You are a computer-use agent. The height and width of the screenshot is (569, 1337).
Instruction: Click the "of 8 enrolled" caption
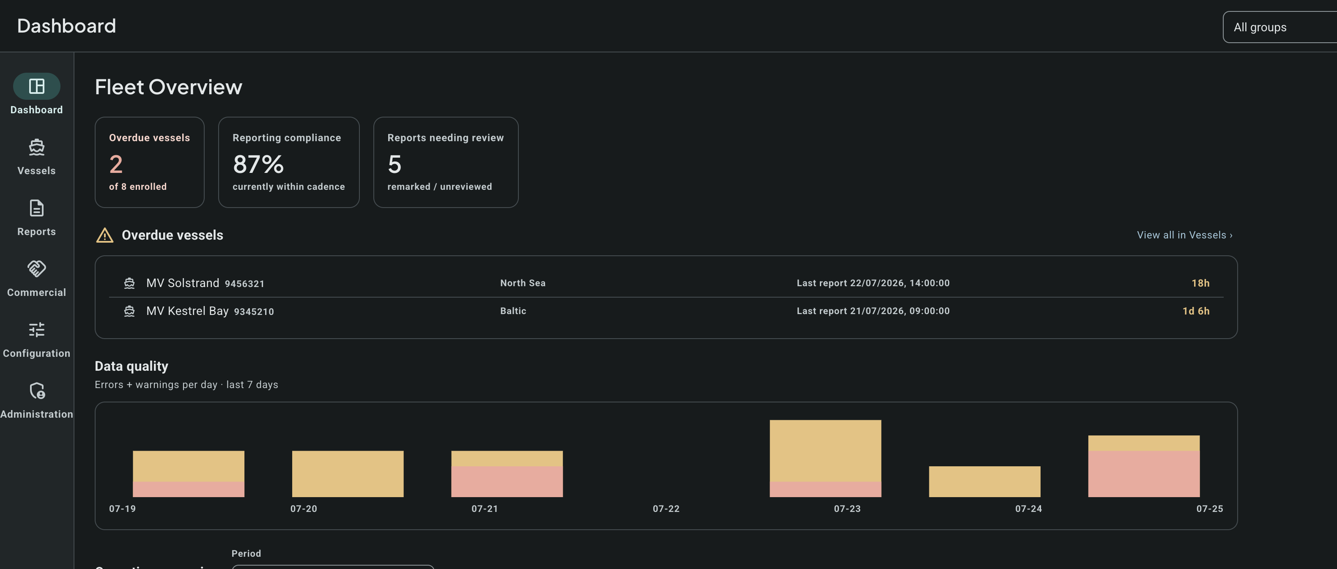click(137, 187)
